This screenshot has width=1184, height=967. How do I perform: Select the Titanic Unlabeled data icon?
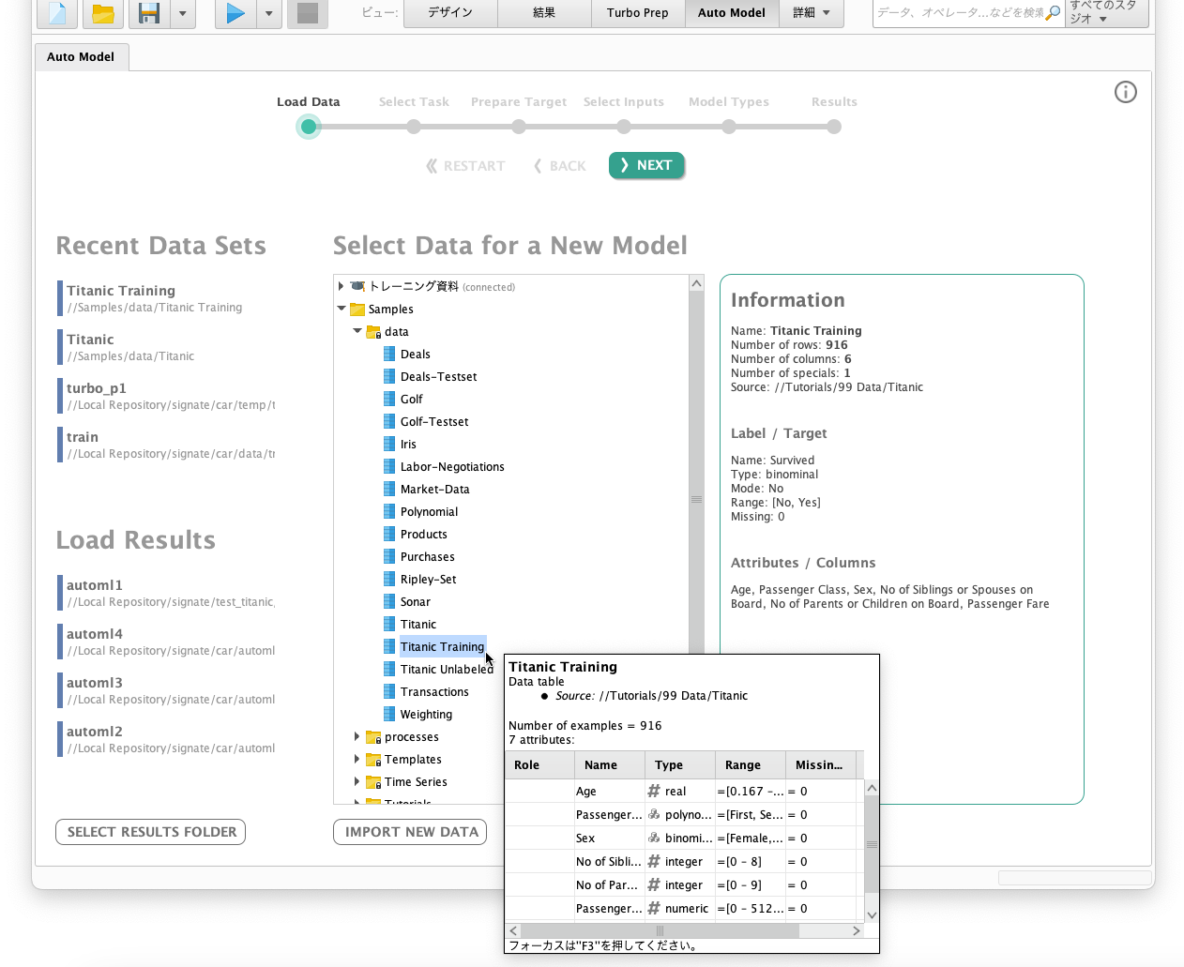pos(388,669)
